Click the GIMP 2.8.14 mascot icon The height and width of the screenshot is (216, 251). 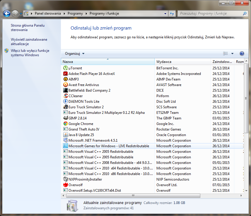[66, 118]
